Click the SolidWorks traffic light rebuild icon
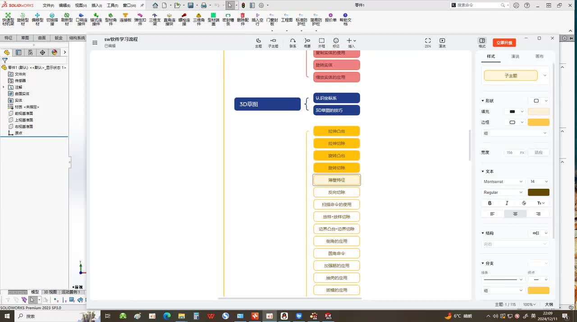The image size is (577, 322). tap(243, 5)
